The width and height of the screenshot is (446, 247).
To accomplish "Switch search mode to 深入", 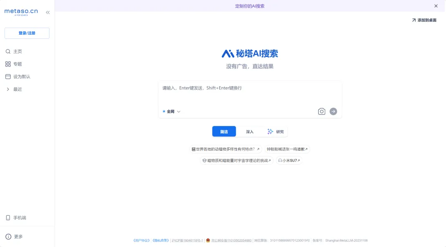I will (x=249, y=131).
